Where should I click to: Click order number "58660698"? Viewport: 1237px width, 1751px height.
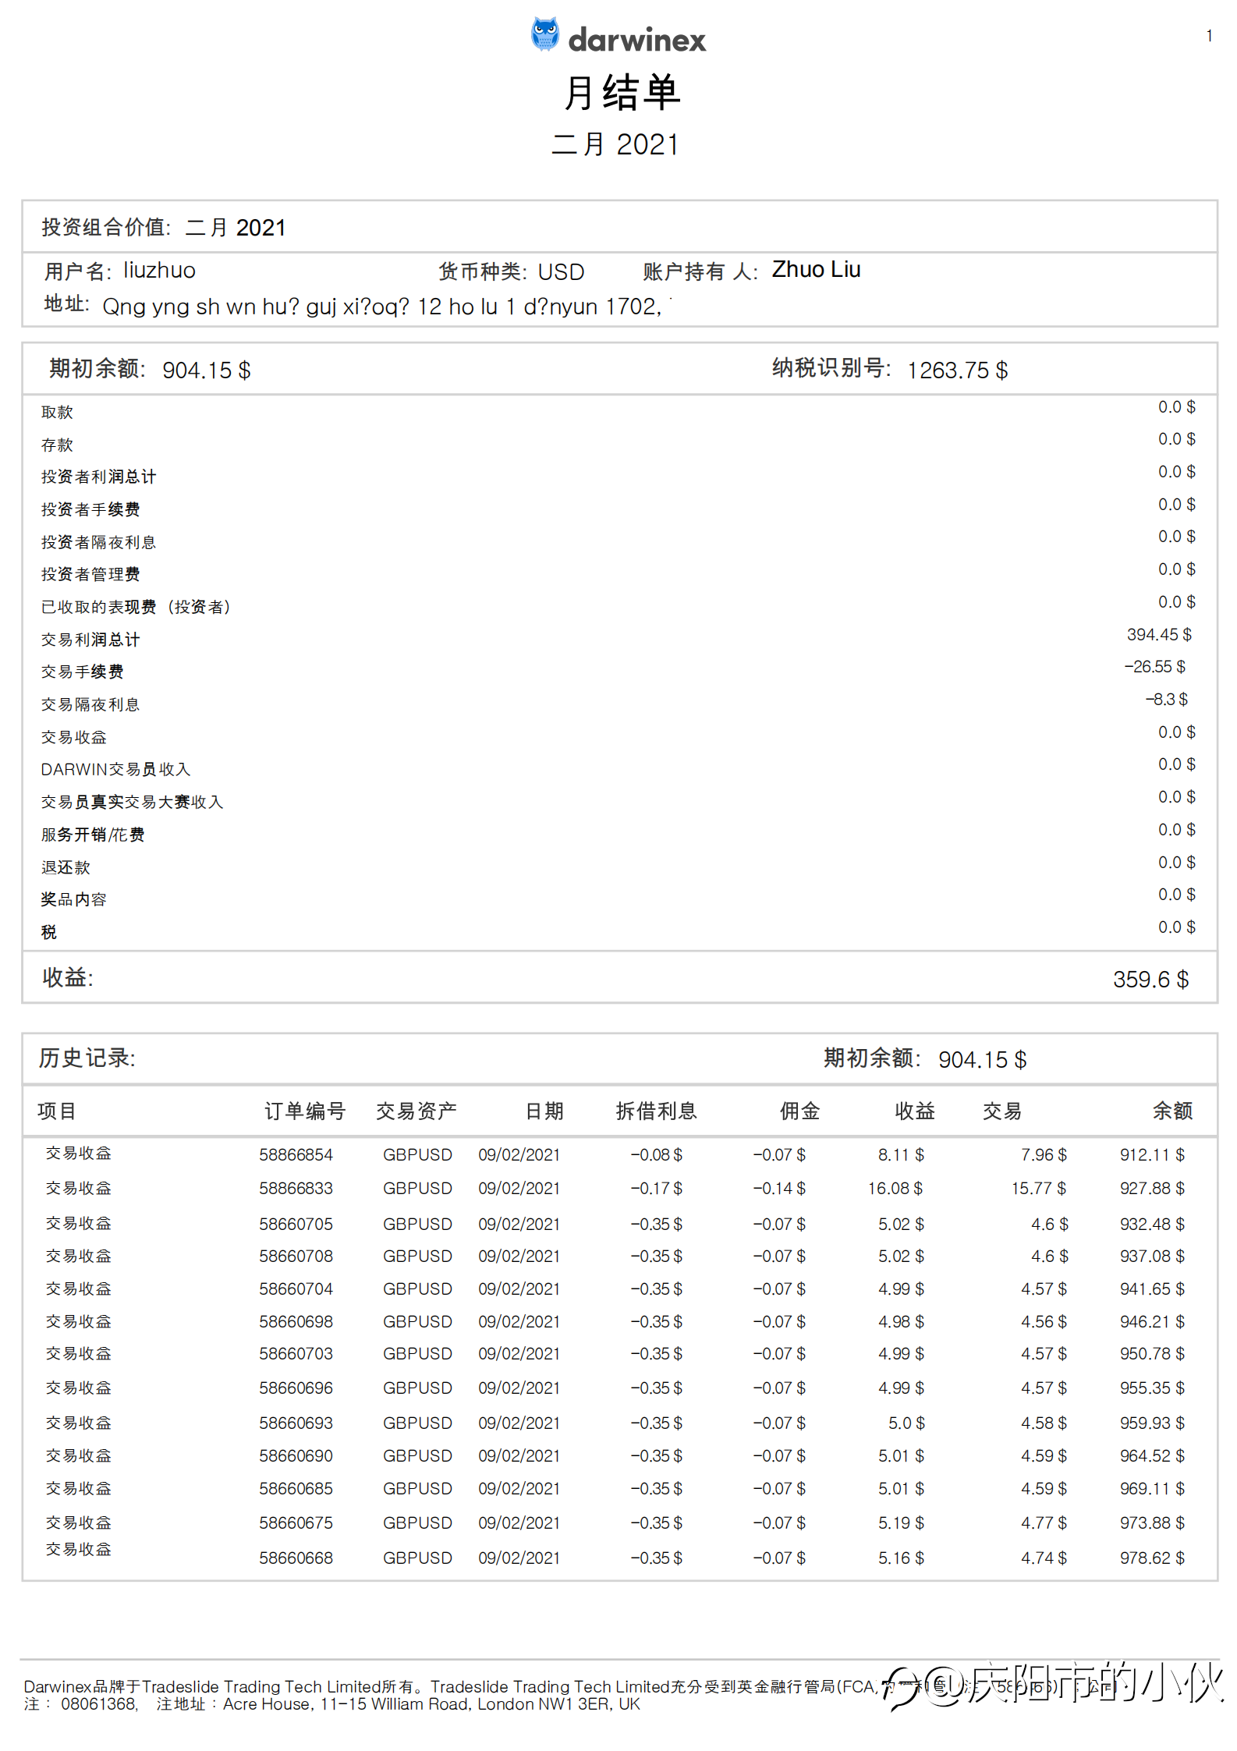(x=296, y=1321)
